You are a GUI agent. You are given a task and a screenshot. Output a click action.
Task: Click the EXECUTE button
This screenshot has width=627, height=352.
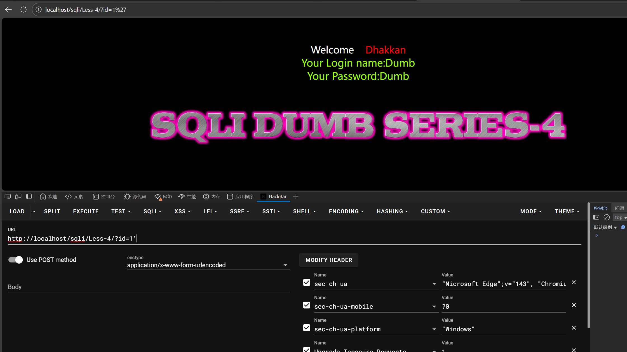86,211
